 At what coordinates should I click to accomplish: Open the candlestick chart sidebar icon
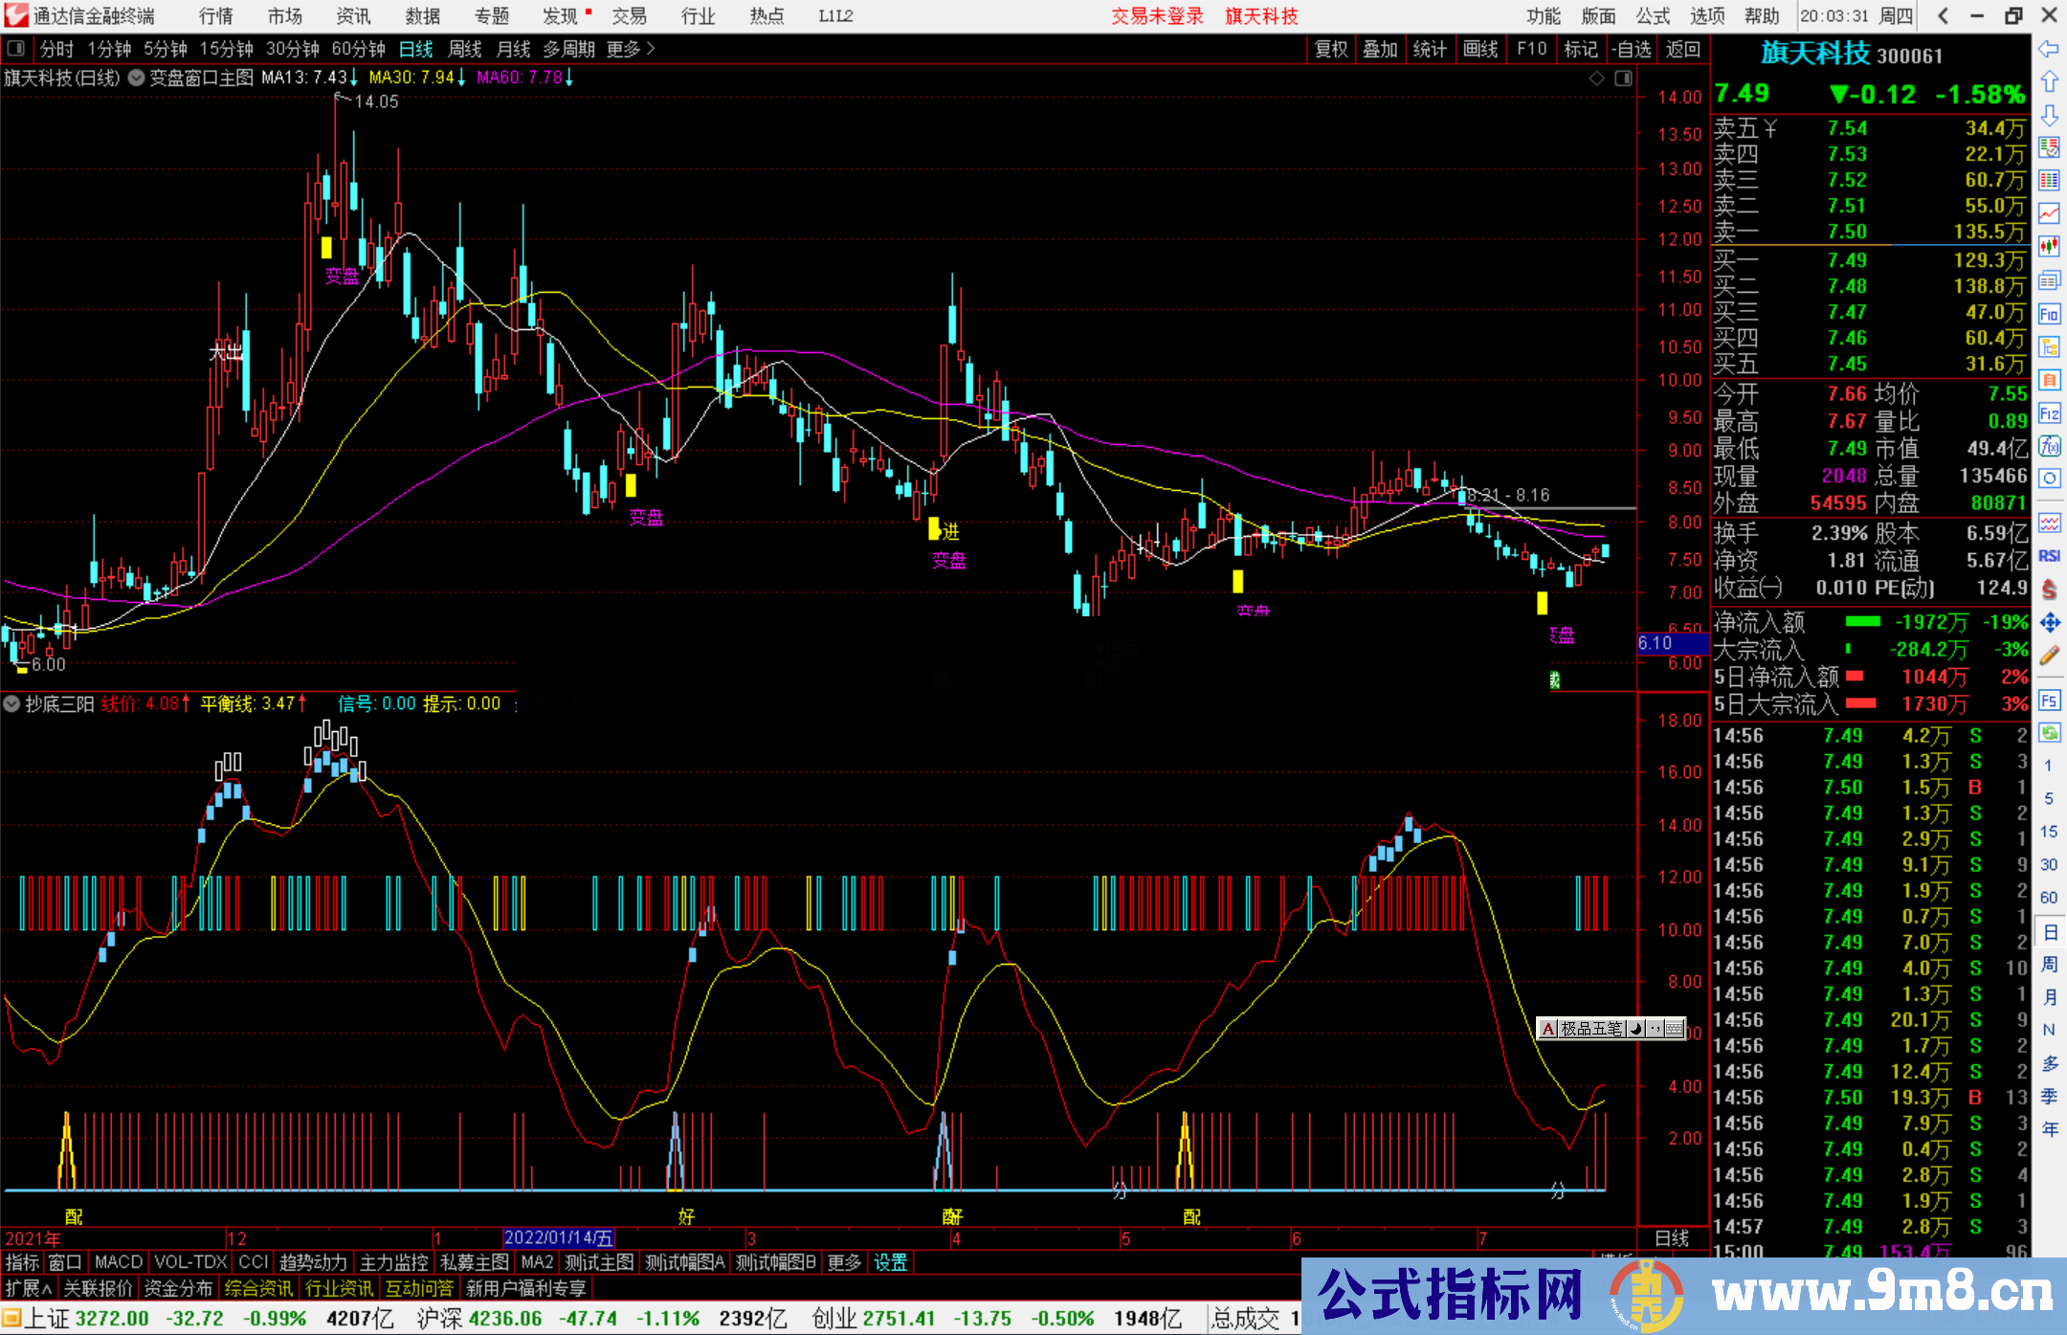tap(2049, 247)
